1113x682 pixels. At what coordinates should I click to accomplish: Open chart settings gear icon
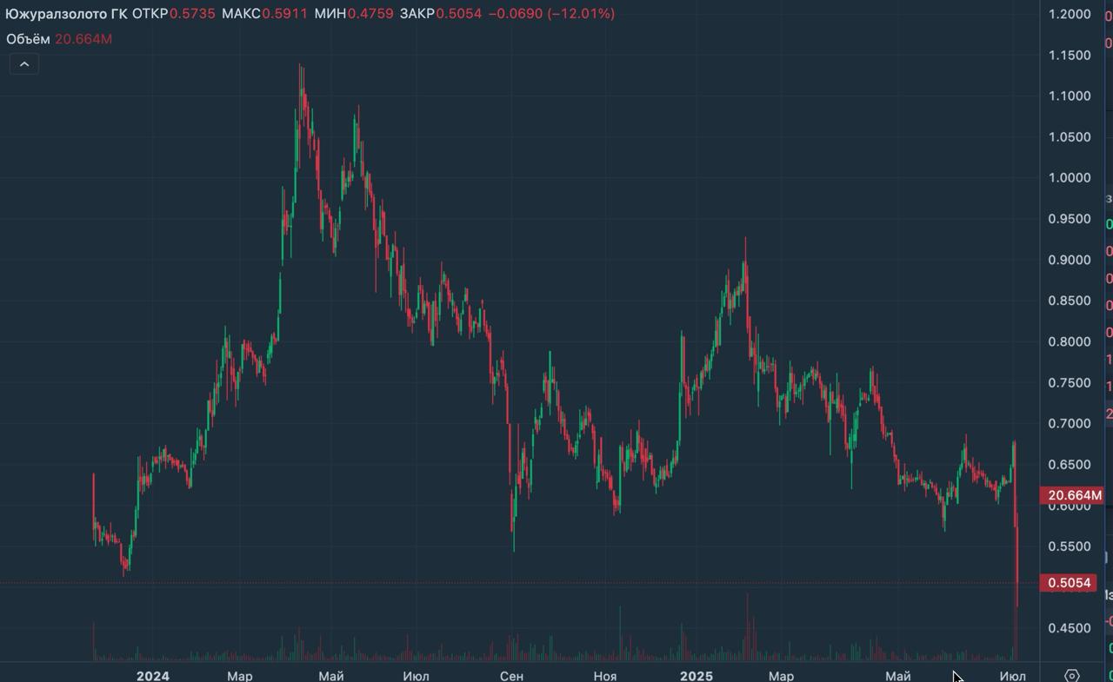(1071, 675)
